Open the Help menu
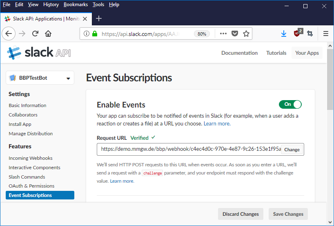This screenshot has width=334, height=226. pos(114,4)
